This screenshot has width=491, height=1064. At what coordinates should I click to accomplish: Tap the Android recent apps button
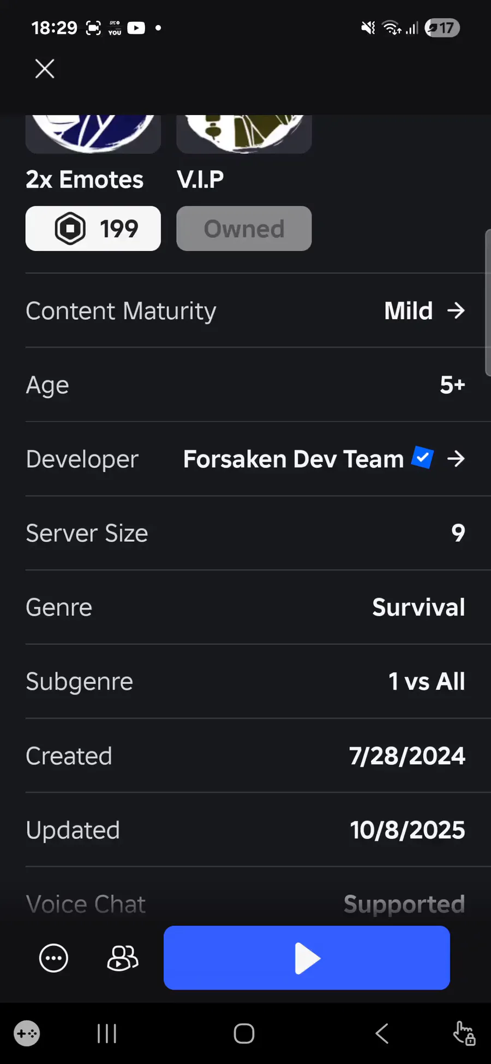[x=107, y=1033]
